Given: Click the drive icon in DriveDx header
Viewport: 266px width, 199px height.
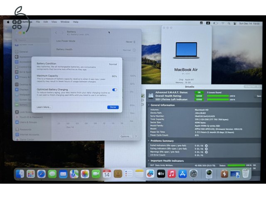Looking at the screenshot, I should pyautogui.click(x=151, y=96).
